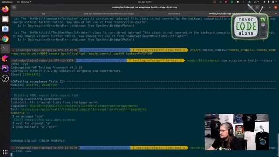
Task: Click the 'NCATesting.acceptance Tests (1)' heading
Action: pyautogui.click(x=37, y=82)
